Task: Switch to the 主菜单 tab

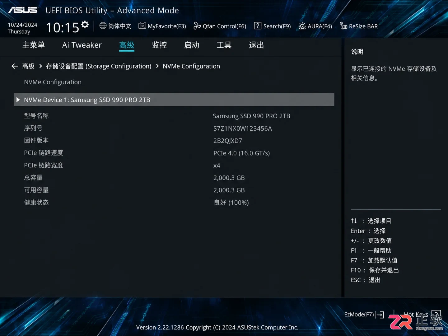Action: pyautogui.click(x=34, y=45)
